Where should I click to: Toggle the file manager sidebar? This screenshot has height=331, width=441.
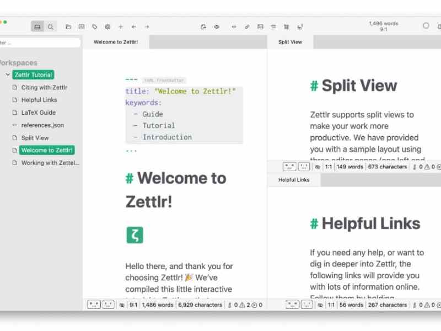(37, 26)
